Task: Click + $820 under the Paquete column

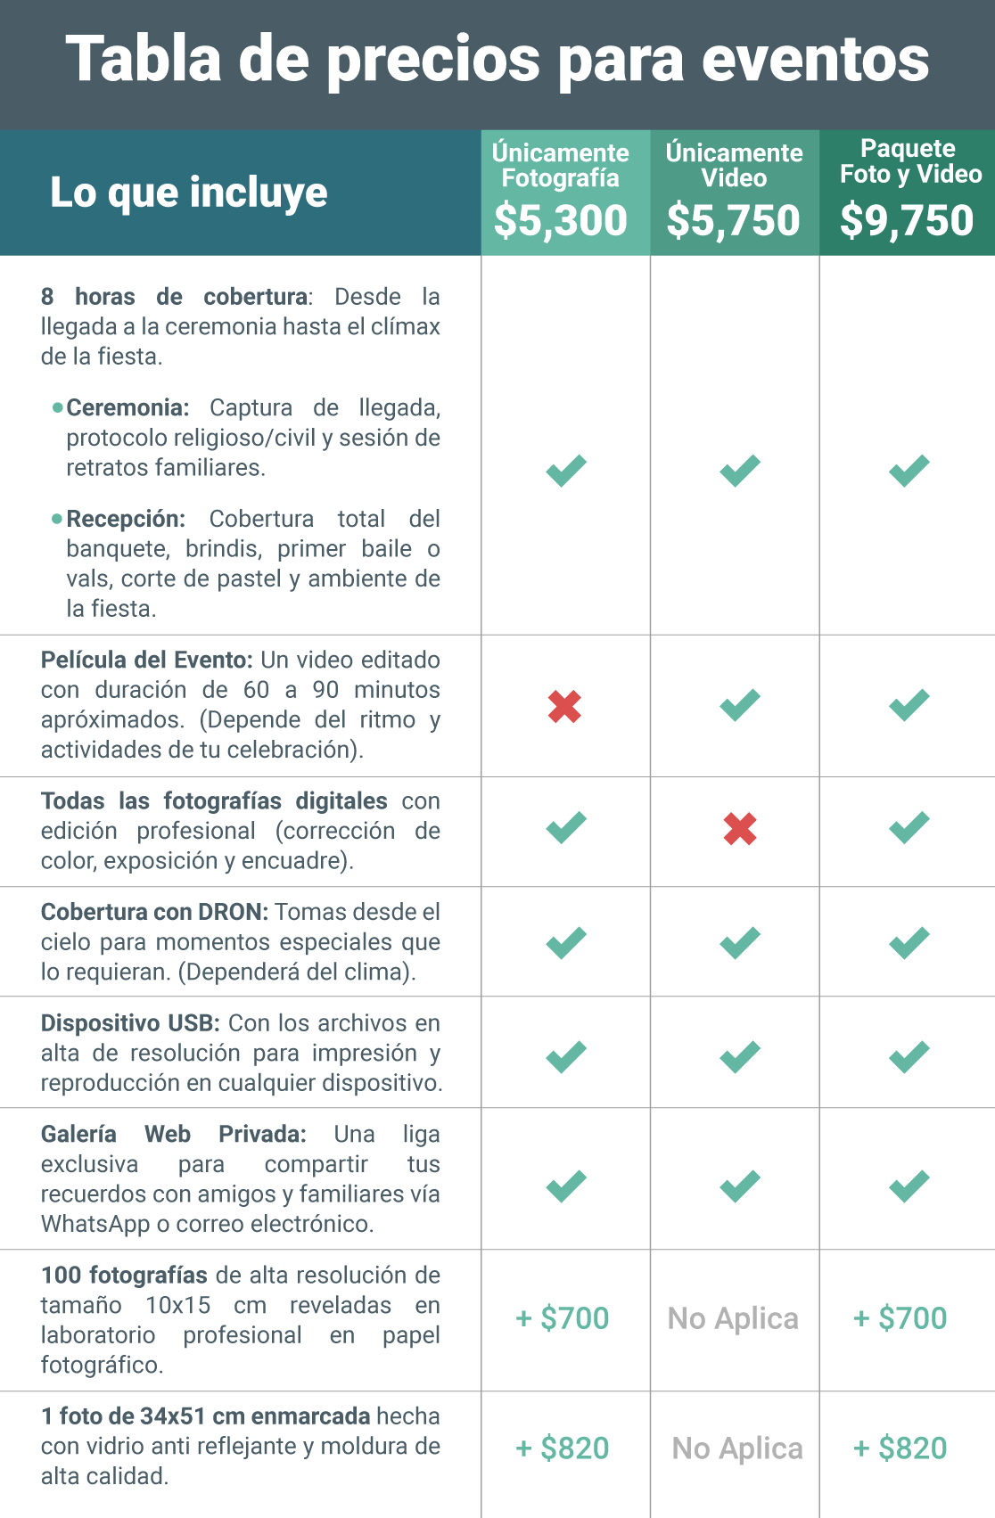Action: point(900,1448)
